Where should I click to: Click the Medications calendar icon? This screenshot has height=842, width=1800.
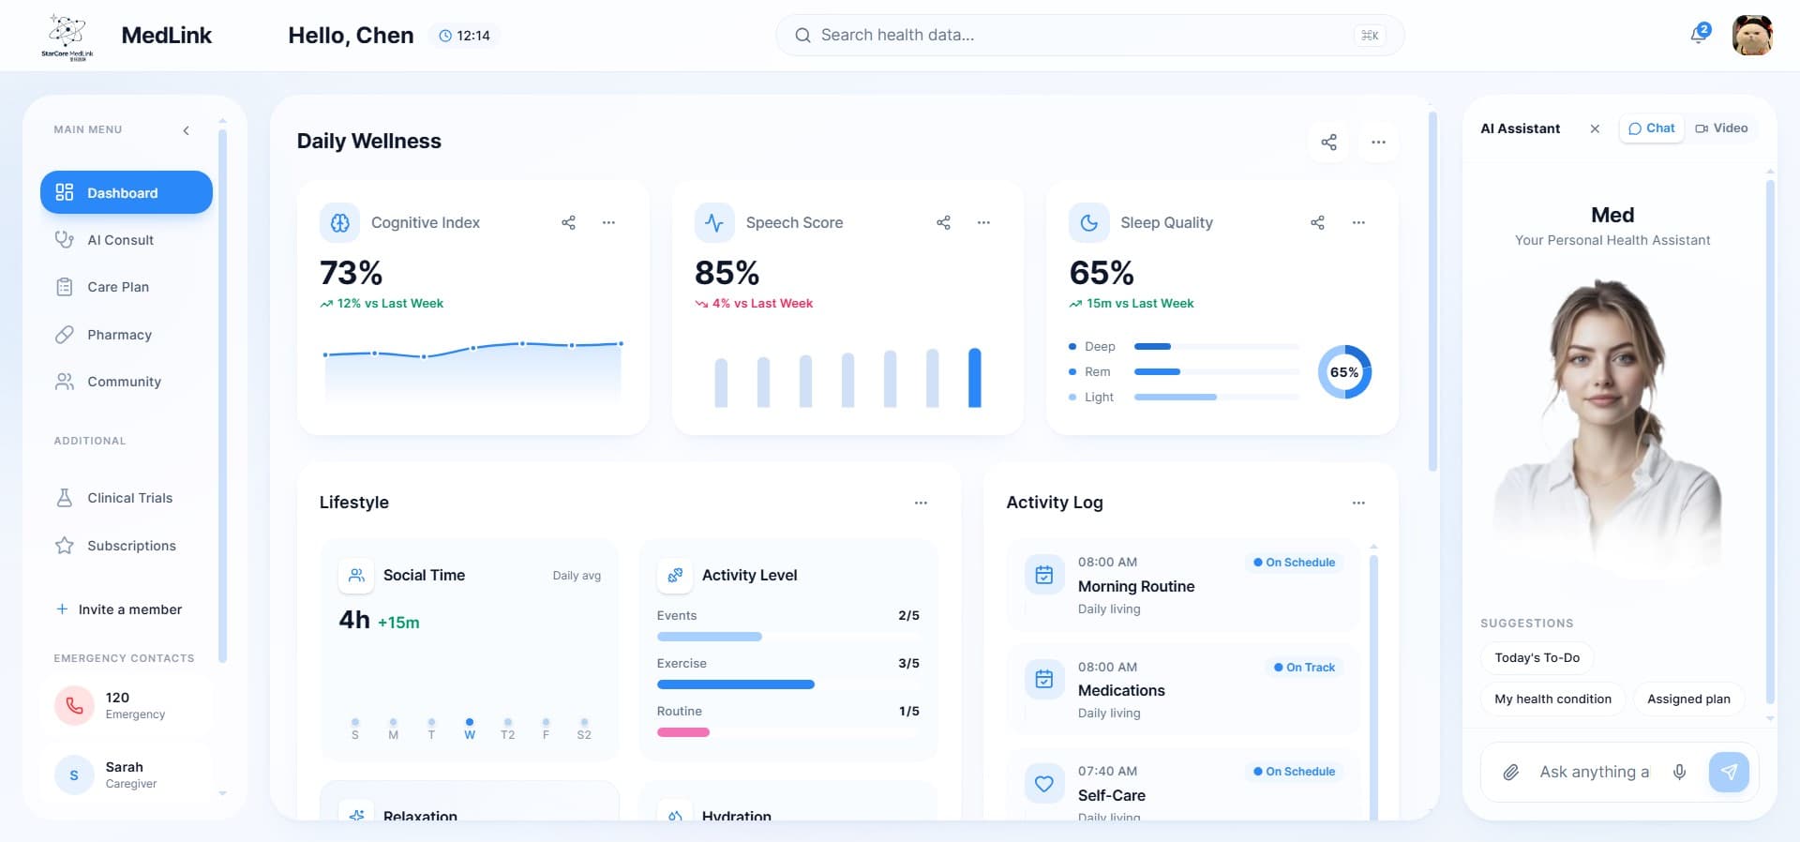(x=1044, y=679)
